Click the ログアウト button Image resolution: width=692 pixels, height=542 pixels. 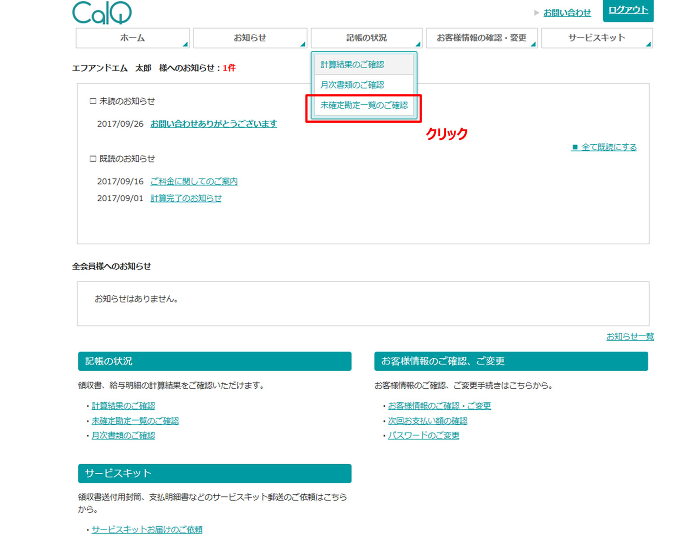[628, 10]
